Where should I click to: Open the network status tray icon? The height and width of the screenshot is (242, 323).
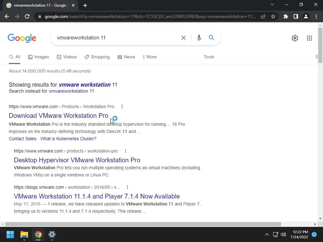(275, 234)
